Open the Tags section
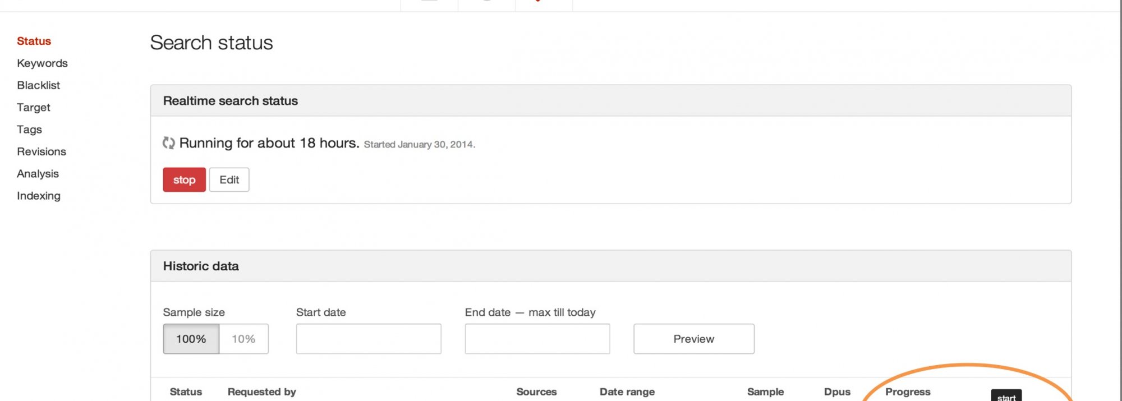This screenshot has width=1122, height=401. [29, 130]
